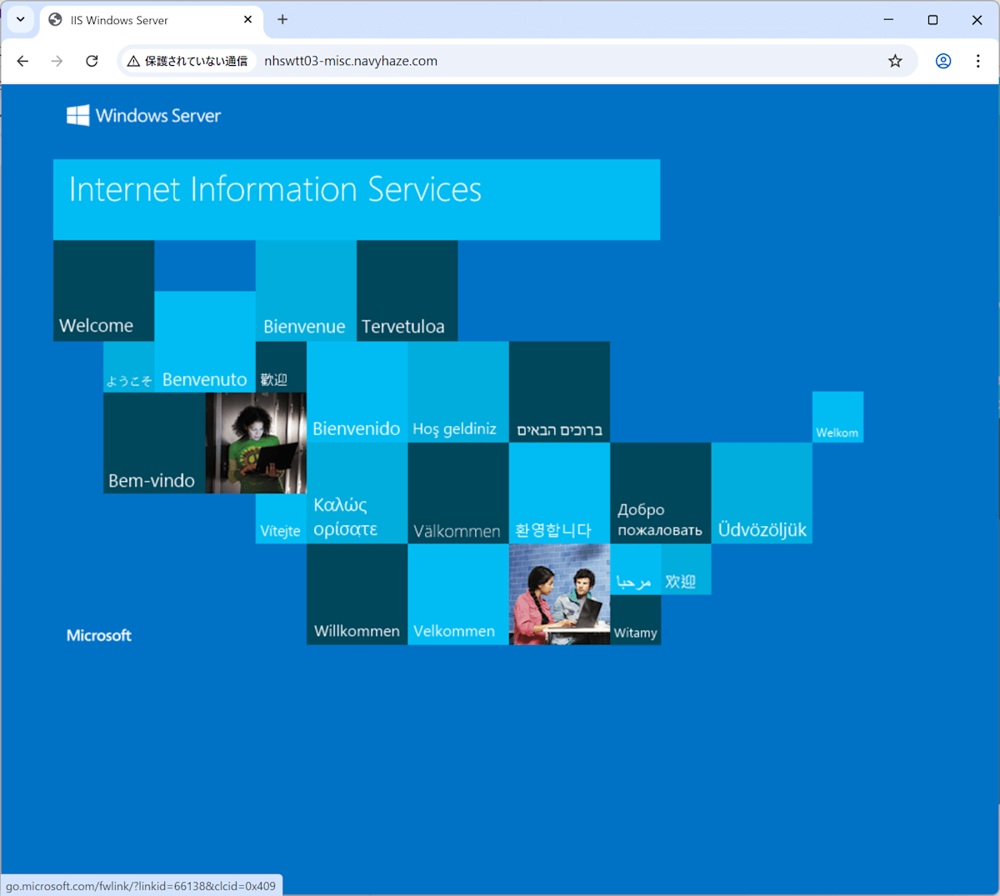Click the browser forward arrow
This screenshot has width=1000, height=896.
click(x=57, y=61)
